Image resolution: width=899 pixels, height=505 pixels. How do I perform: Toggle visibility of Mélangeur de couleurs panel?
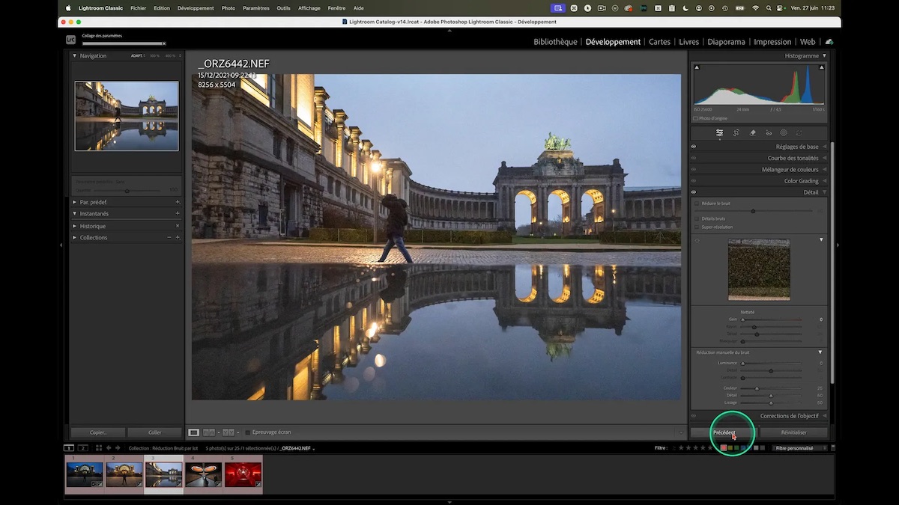pos(694,169)
